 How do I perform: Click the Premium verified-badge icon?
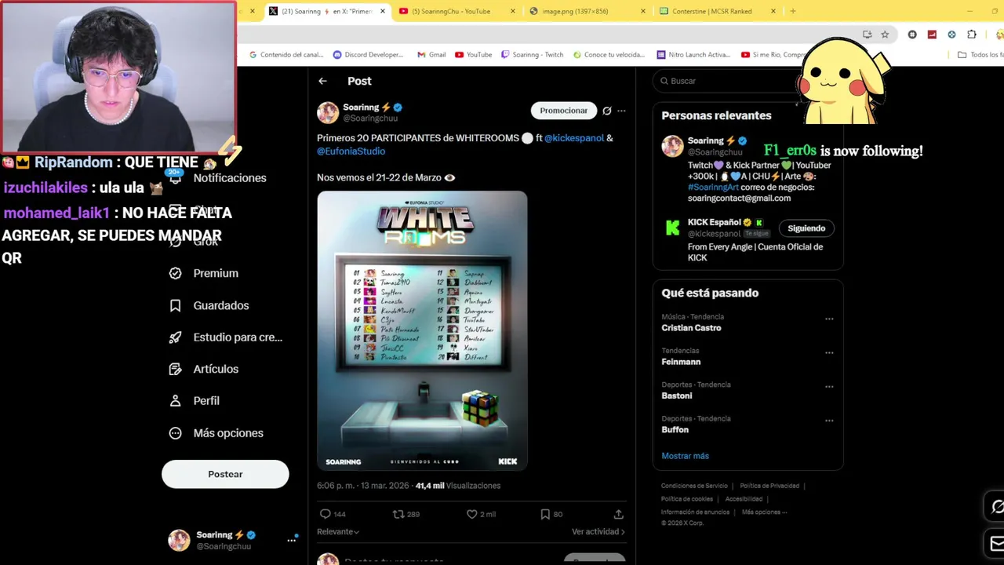(x=176, y=273)
